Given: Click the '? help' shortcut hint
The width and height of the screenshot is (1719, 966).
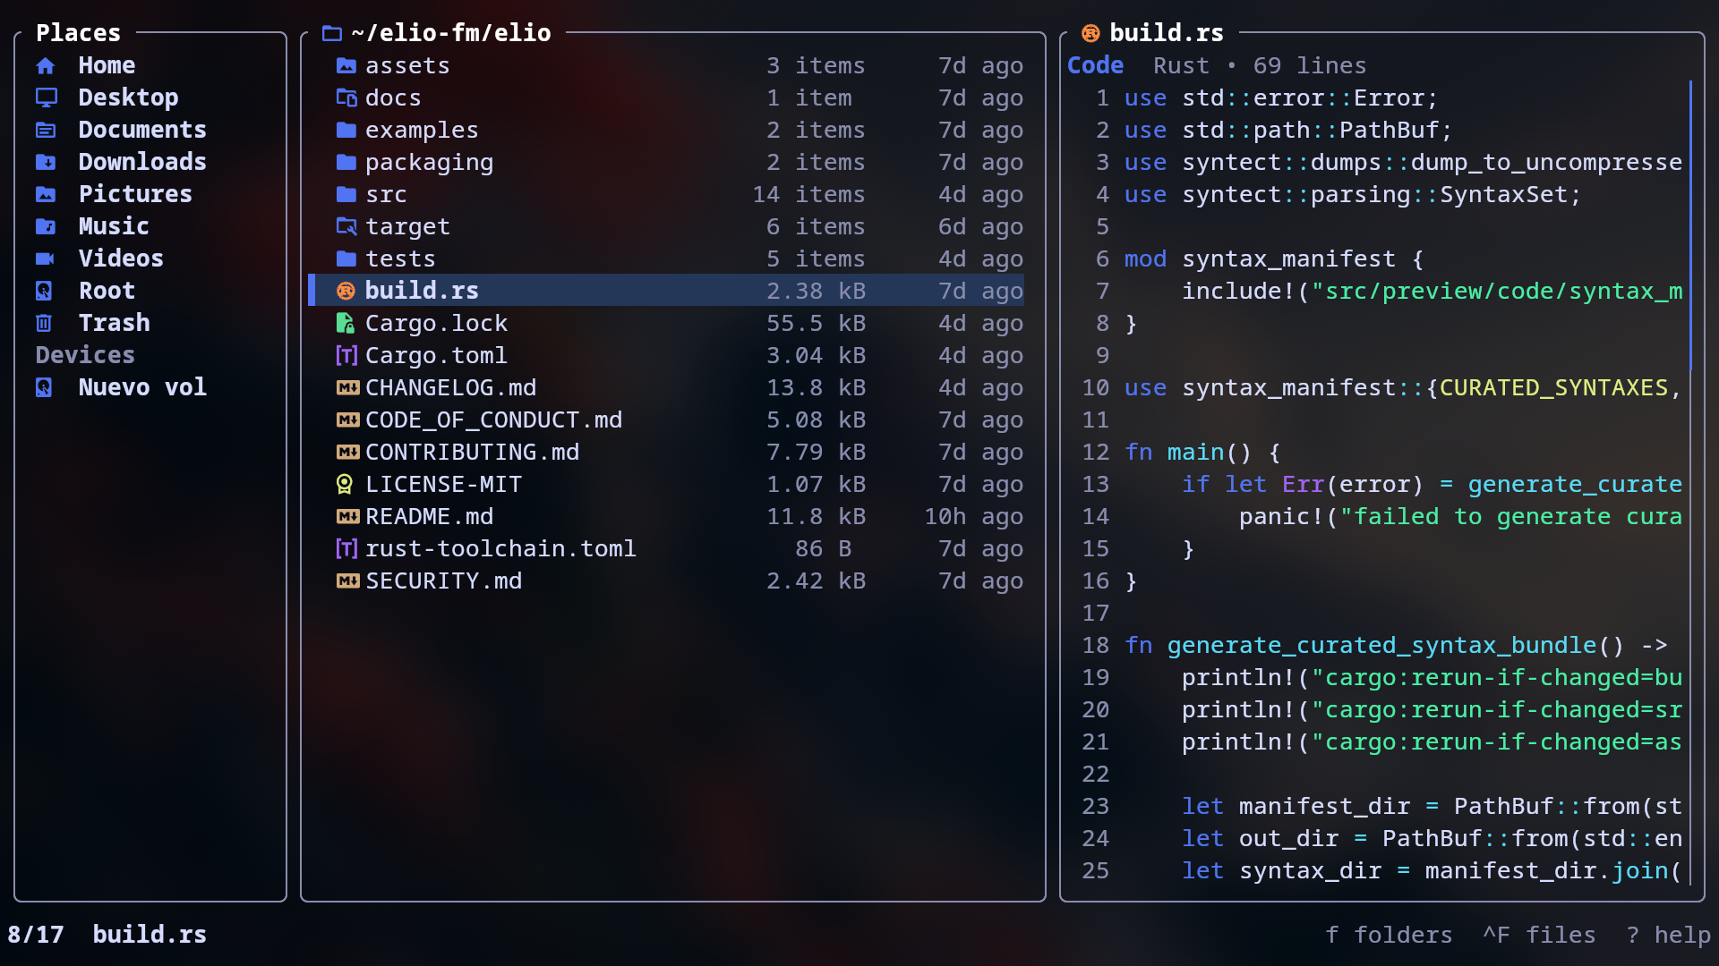Looking at the screenshot, I should (x=1669, y=936).
